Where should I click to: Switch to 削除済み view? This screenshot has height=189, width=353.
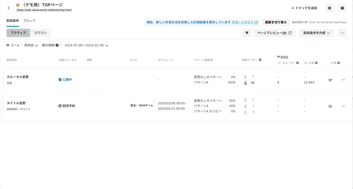click(41, 33)
